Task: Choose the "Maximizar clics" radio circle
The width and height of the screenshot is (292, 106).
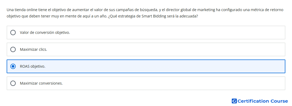Action: [13, 49]
